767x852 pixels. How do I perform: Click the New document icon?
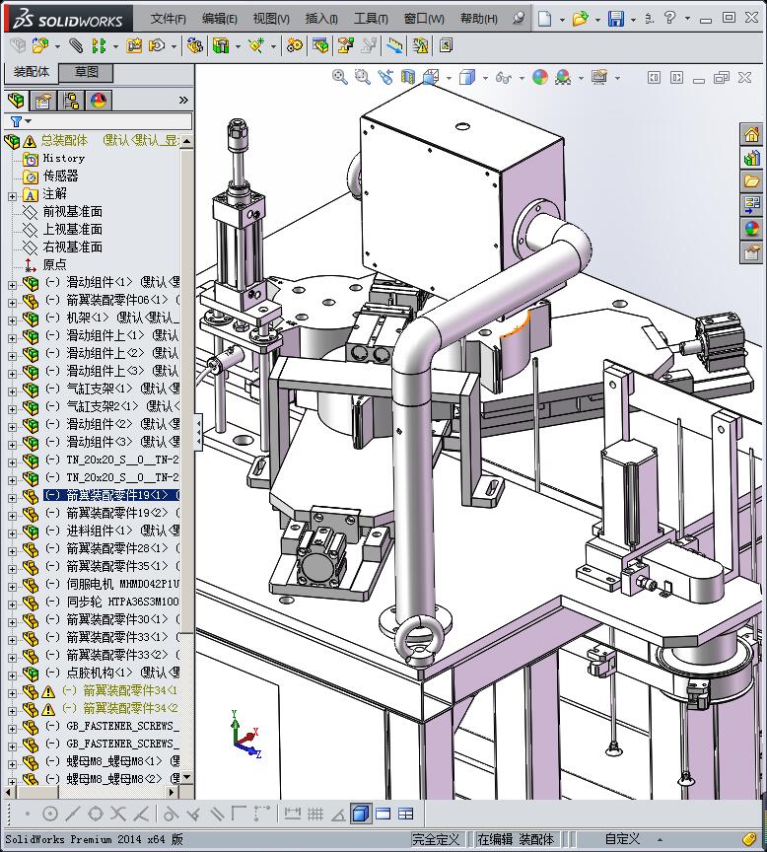[x=544, y=19]
